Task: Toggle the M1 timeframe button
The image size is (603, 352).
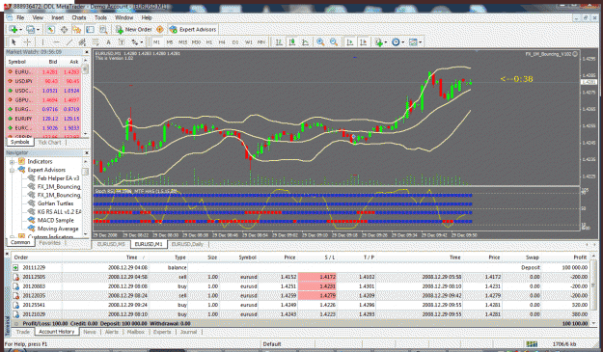Action: click(156, 42)
